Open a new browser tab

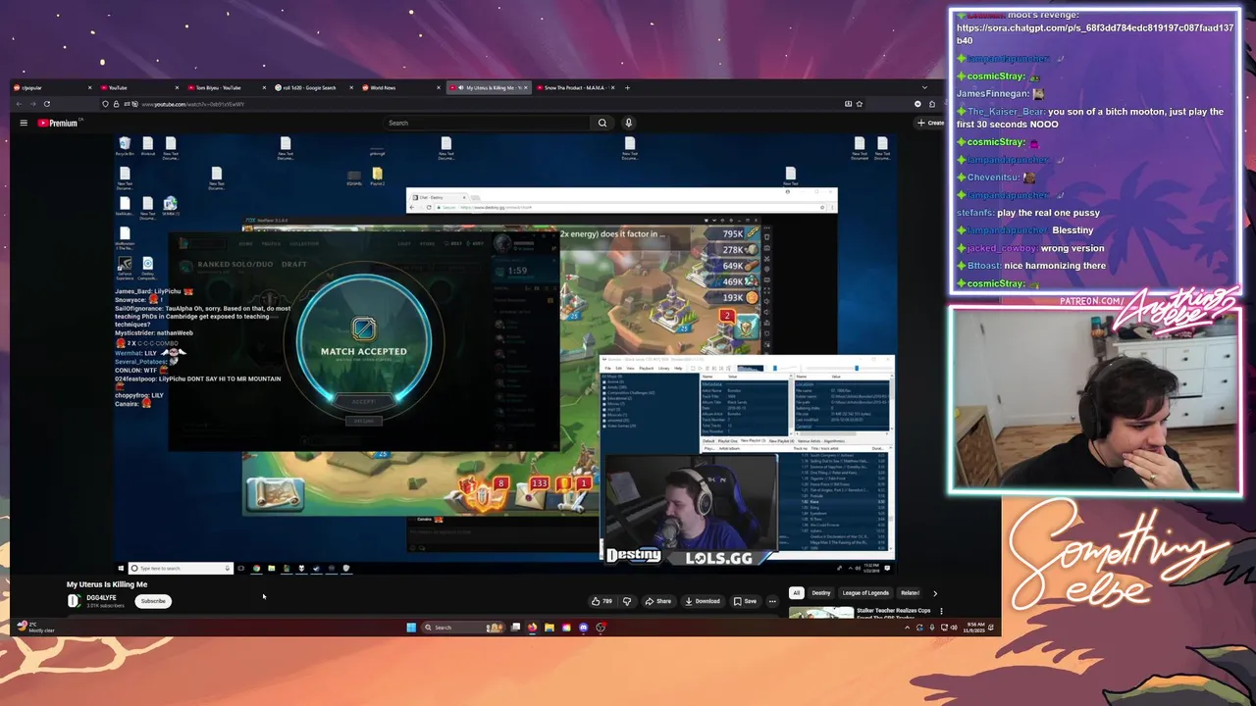click(628, 87)
